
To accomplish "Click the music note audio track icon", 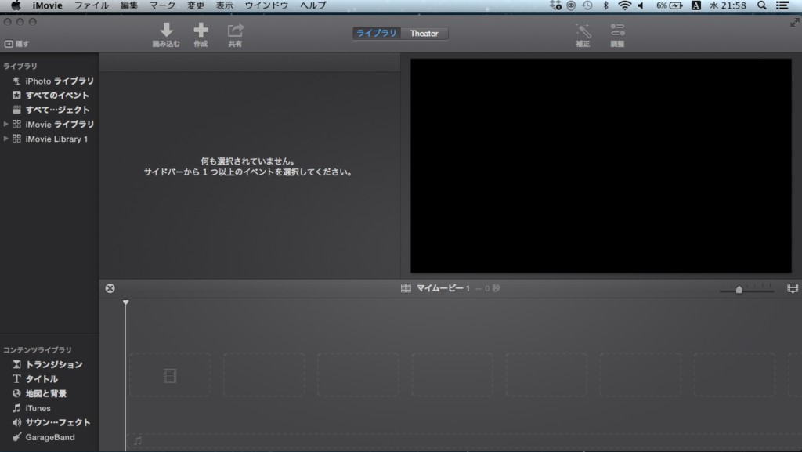I will (138, 440).
